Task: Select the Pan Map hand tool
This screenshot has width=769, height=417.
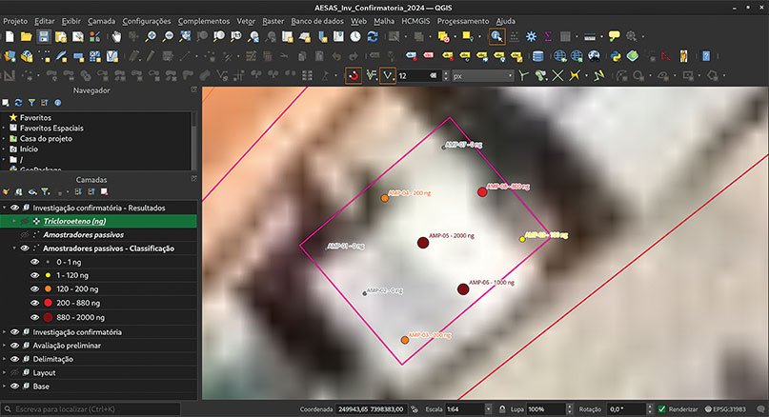Action: click(116, 36)
